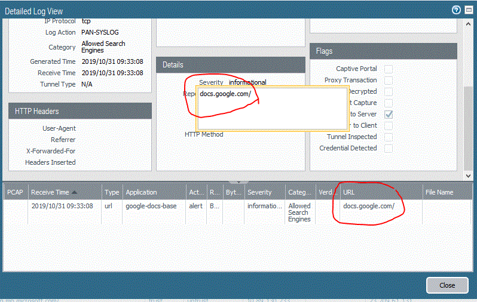Click the scroll up arrow in details pane
This screenshot has height=302, width=477.
468,24
